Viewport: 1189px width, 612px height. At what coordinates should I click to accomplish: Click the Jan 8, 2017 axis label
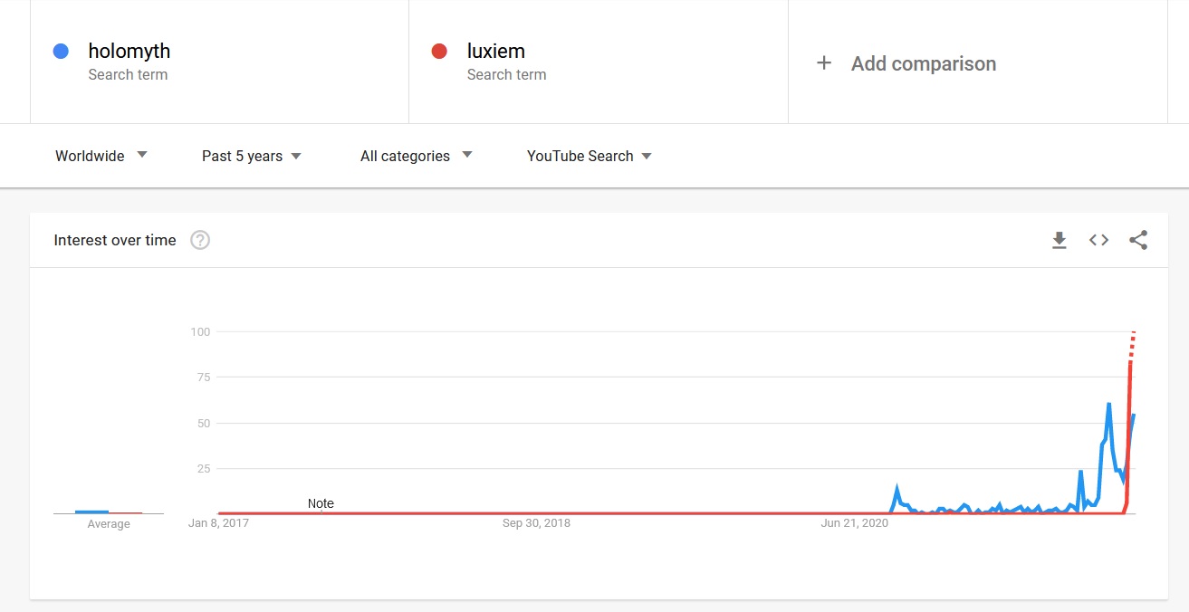point(218,523)
